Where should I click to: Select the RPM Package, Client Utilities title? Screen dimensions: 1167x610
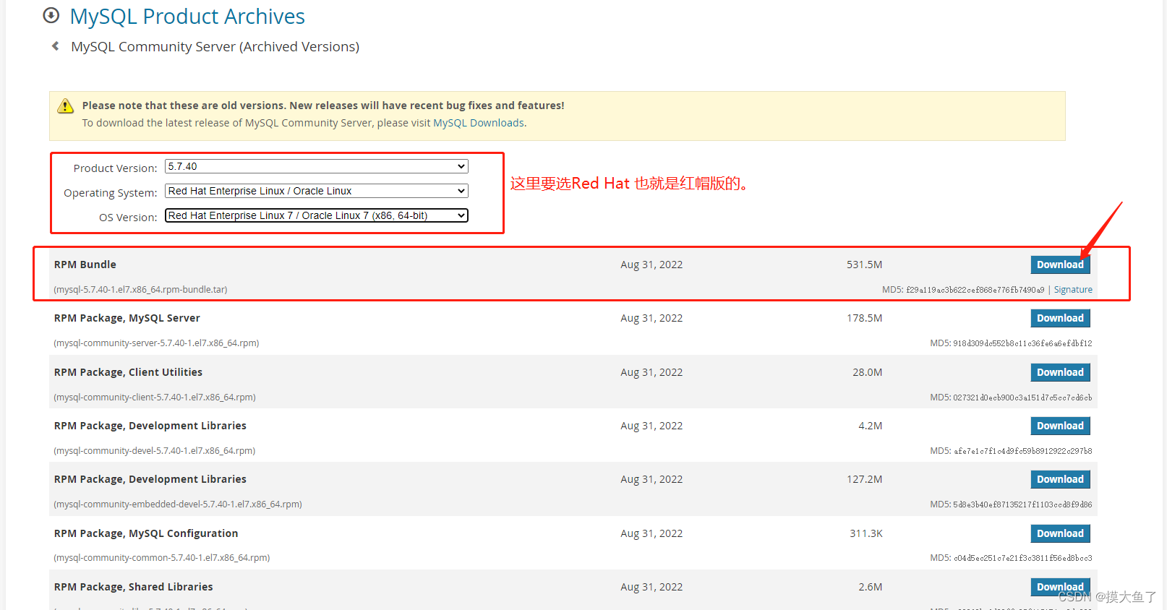pyautogui.click(x=128, y=372)
